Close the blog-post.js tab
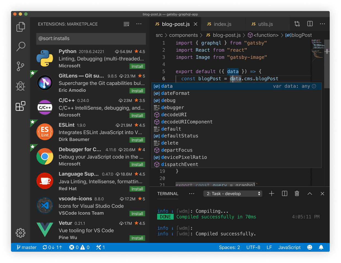Screen dimensions: 341x263 click(x=195, y=24)
